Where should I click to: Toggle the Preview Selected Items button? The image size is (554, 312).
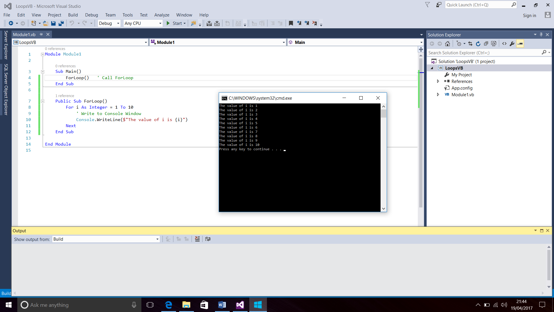click(520, 44)
